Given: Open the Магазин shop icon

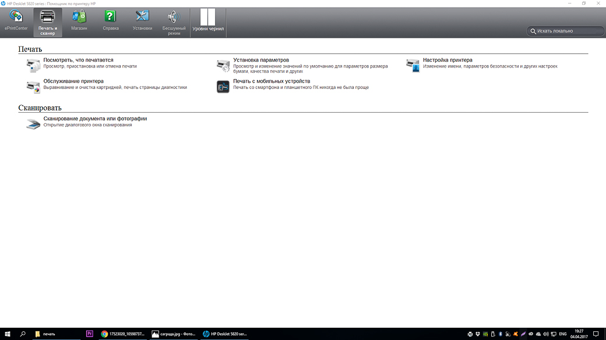Looking at the screenshot, I should (x=79, y=20).
